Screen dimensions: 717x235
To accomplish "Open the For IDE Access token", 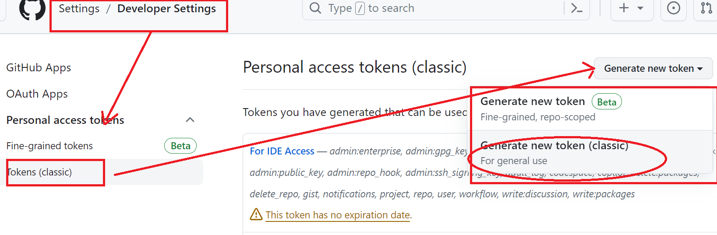I will click(282, 151).
